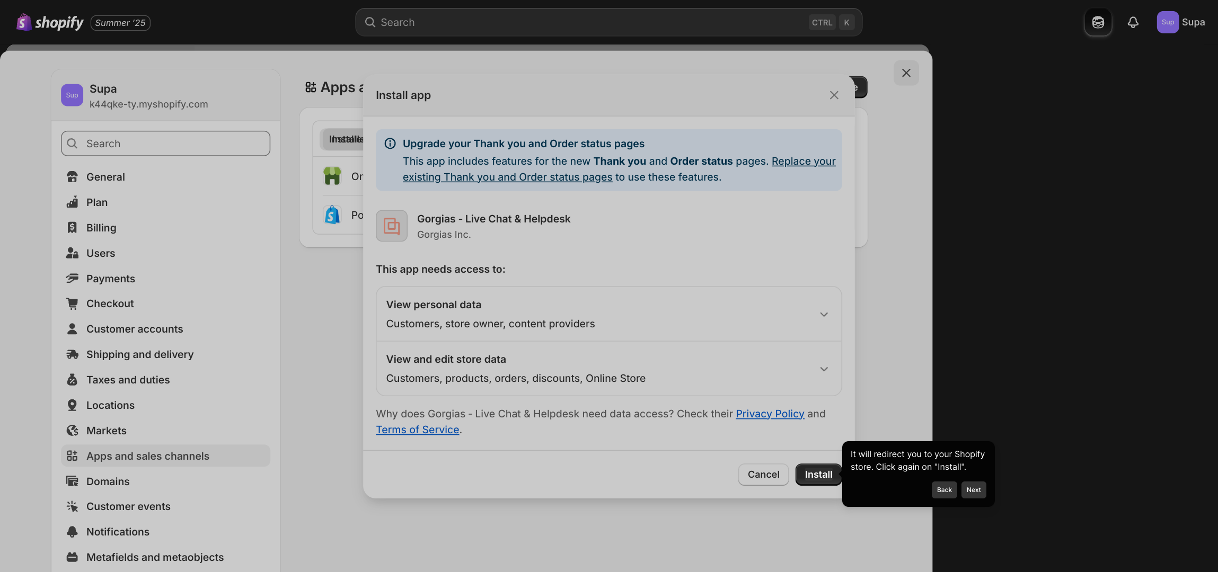Open Billing settings
The height and width of the screenshot is (572, 1218).
click(165, 228)
